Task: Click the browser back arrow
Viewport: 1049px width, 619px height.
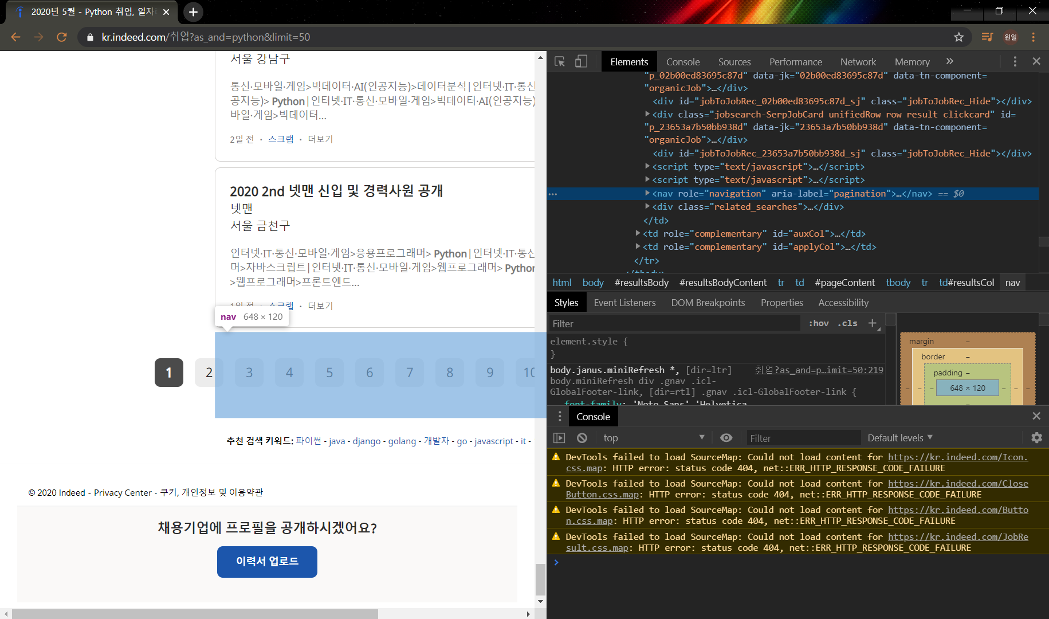Action: pyautogui.click(x=15, y=37)
